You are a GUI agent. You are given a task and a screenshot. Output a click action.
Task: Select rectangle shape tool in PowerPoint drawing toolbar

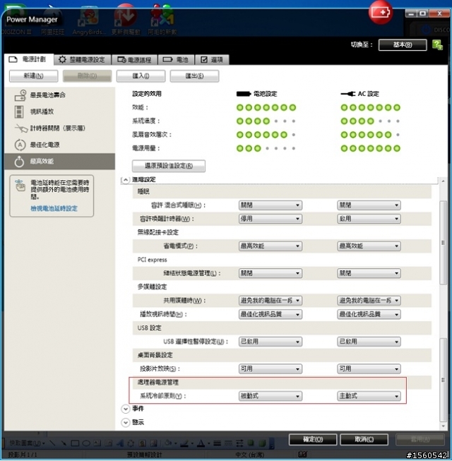coord(75,443)
